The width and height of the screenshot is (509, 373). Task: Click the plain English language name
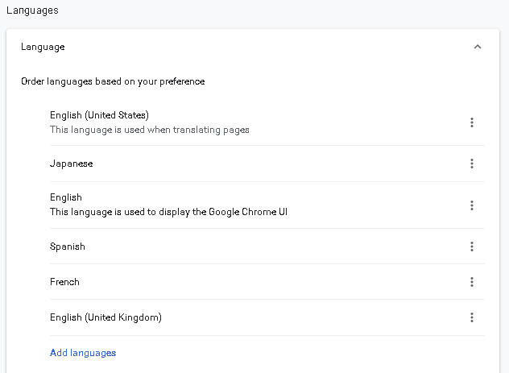tap(66, 197)
